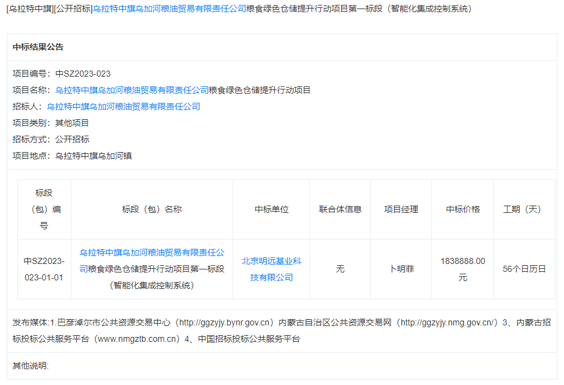564x385 pixels.
Task: Click the [公开招标] category tag
Action: click(x=73, y=9)
